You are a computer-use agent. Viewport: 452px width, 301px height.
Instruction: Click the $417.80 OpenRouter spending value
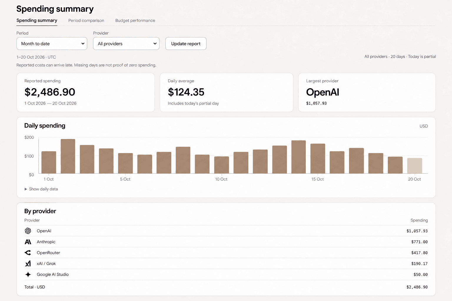pyautogui.click(x=419, y=253)
